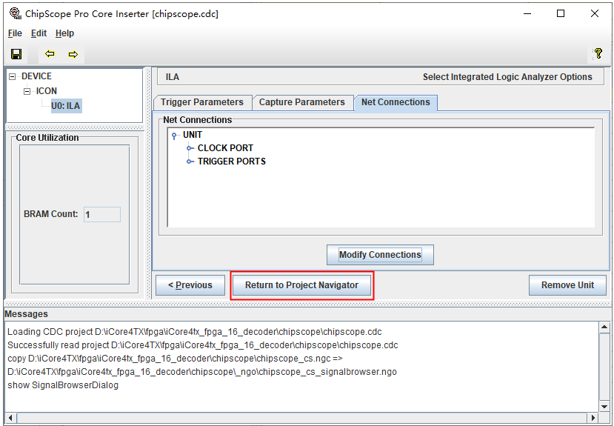Image resolution: width=614 pixels, height=426 pixels.
Task: Expand the CLOCK PORT node
Action: pos(190,148)
